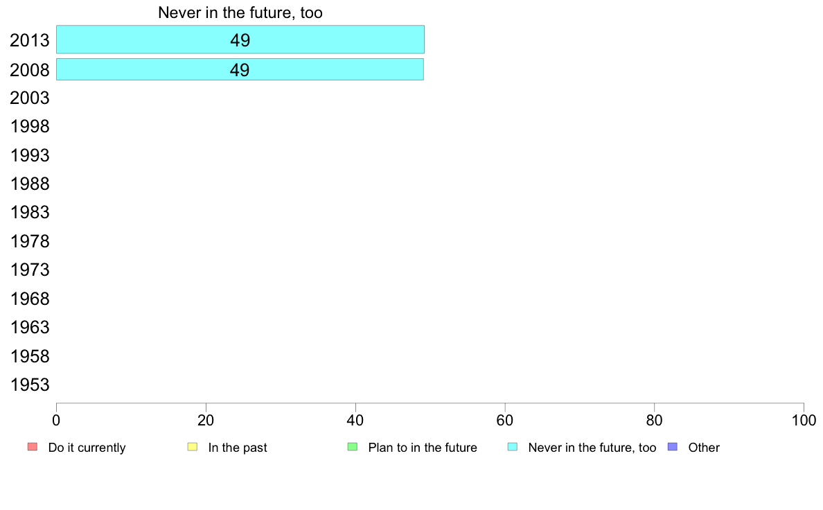Click the 1953 year label
The width and height of the screenshot is (823, 510).
(29, 385)
